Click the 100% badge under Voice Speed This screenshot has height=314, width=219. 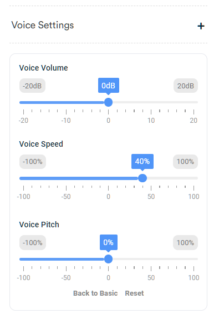click(185, 162)
